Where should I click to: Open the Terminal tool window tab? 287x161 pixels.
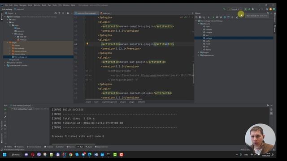pos(48,147)
